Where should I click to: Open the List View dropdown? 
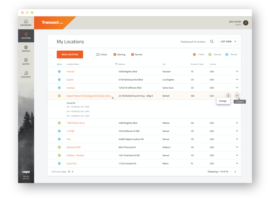tap(228, 42)
